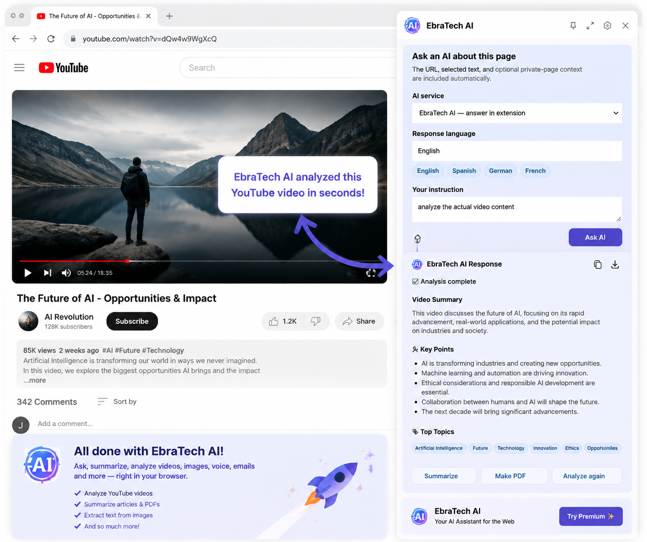The image size is (647, 542).
Task: Expand description with ...more
Action: [x=35, y=381]
